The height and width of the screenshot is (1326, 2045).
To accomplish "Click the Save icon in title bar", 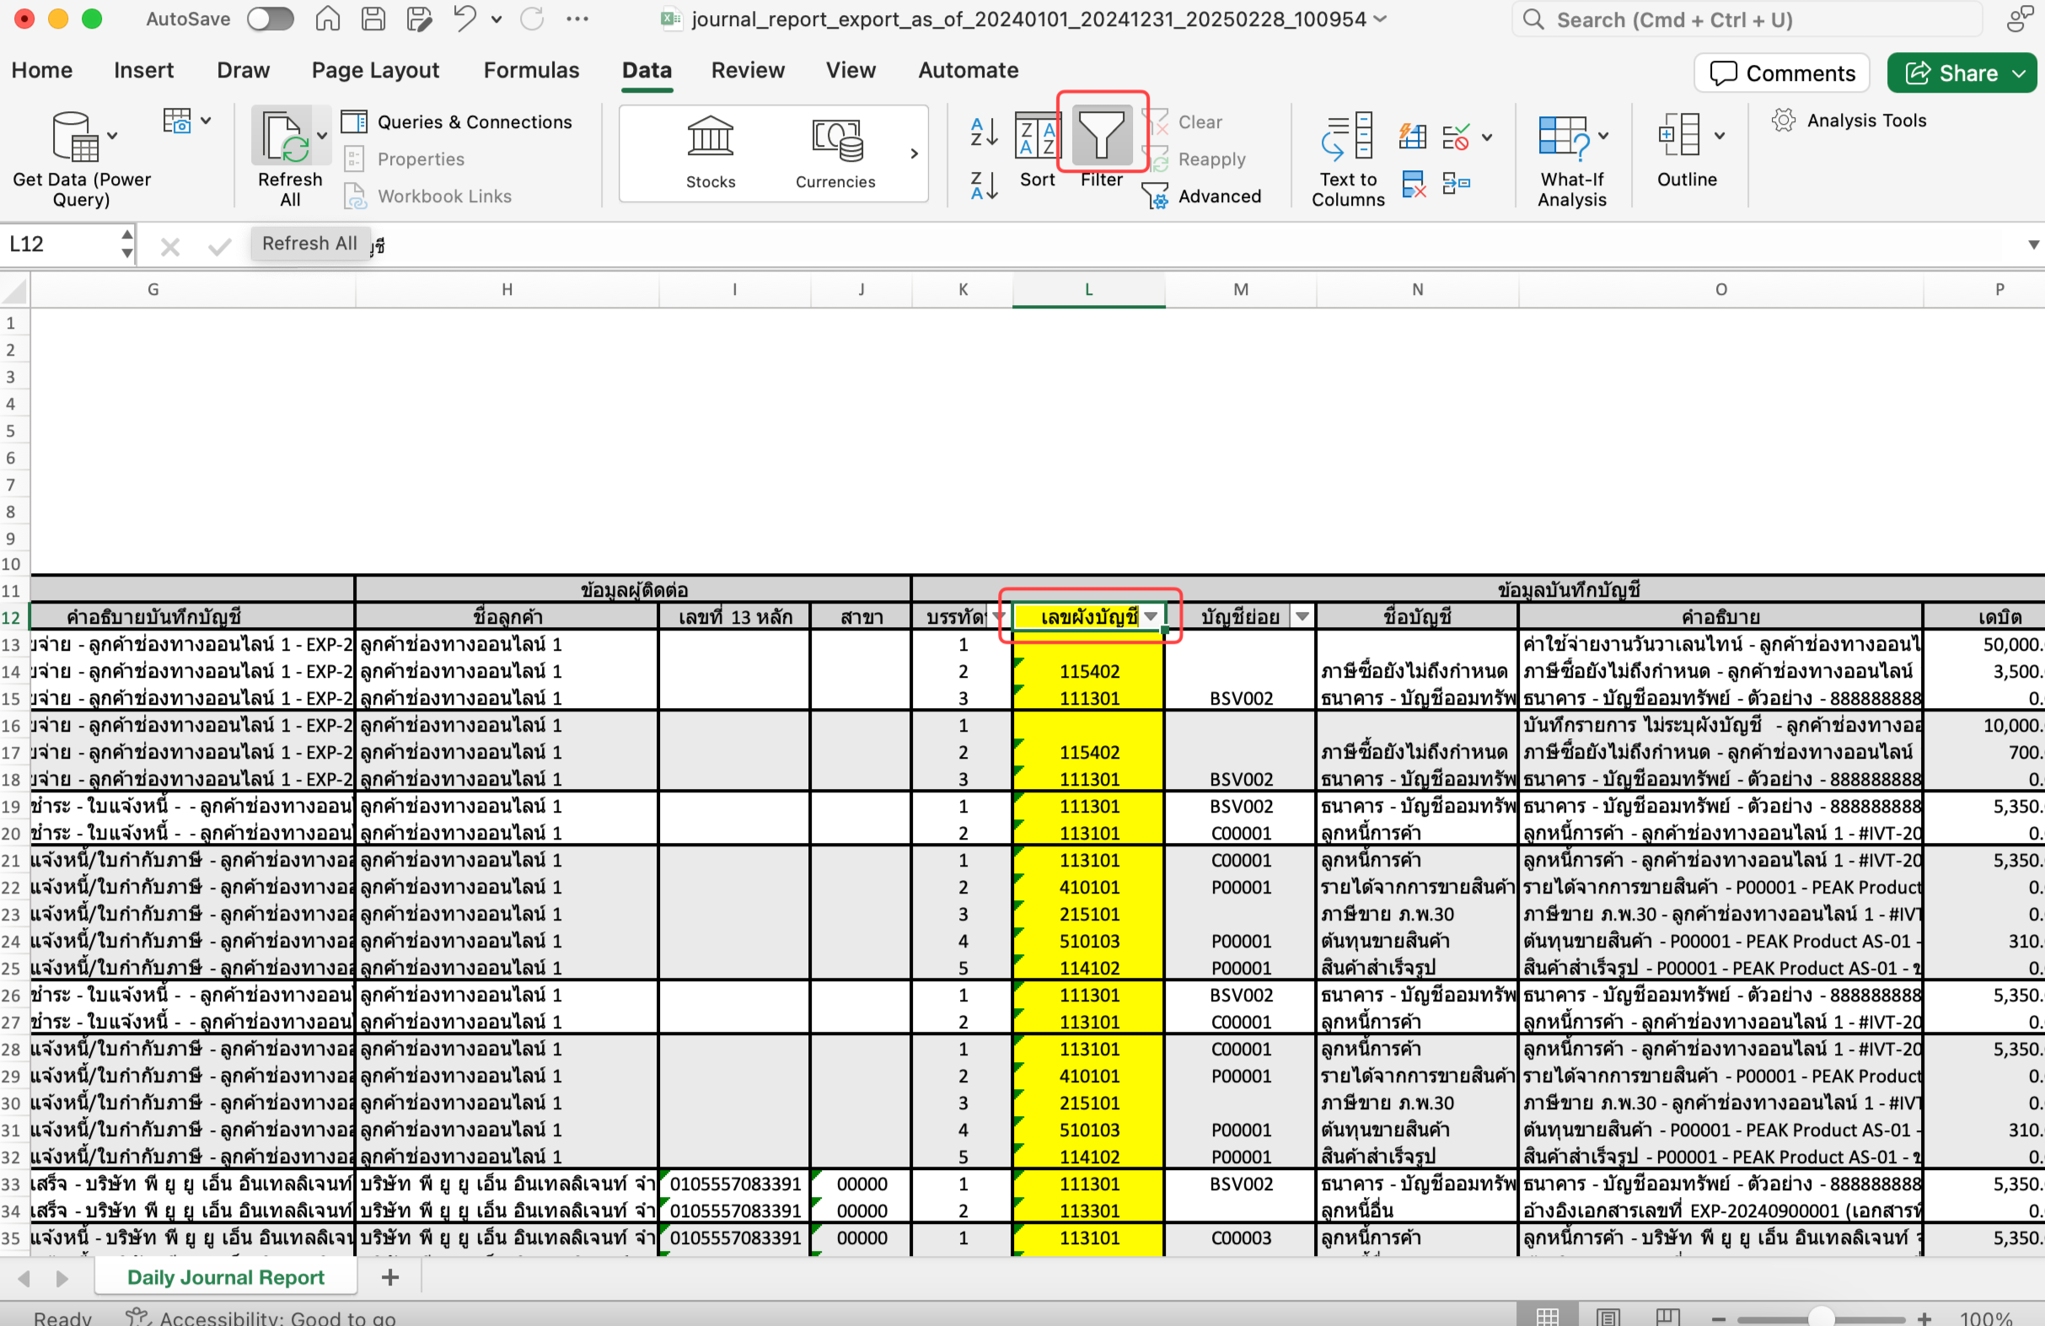I will click(373, 19).
